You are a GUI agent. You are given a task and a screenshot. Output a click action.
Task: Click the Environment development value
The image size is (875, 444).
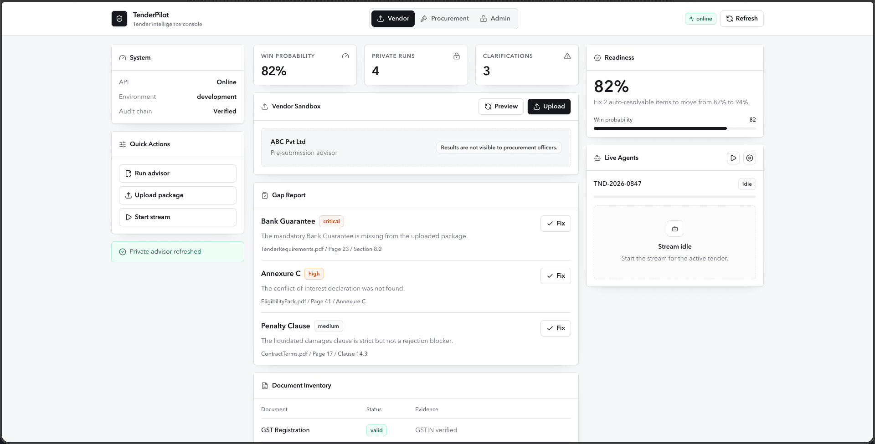click(216, 97)
